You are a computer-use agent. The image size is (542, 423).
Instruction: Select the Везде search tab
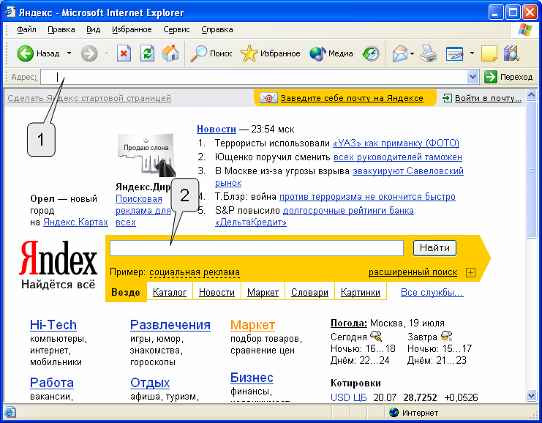(x=126, y=292)
